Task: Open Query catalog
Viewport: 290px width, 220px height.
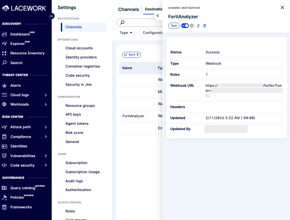Action: tap(23, 188)
